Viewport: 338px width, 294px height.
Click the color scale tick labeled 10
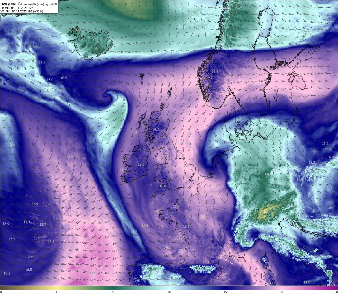(x=169, y=292)
